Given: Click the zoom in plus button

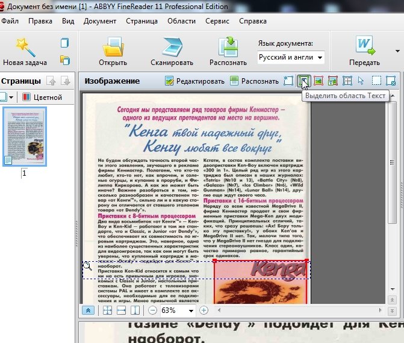Looking at the screenshot, I should [204, 311].
